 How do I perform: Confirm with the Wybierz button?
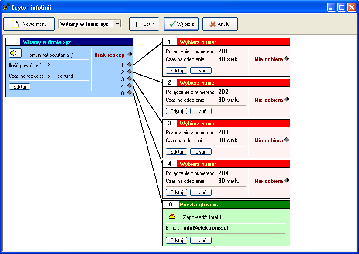point(181,24)
